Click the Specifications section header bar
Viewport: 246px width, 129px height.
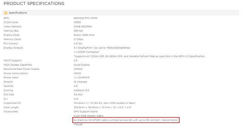121,13
